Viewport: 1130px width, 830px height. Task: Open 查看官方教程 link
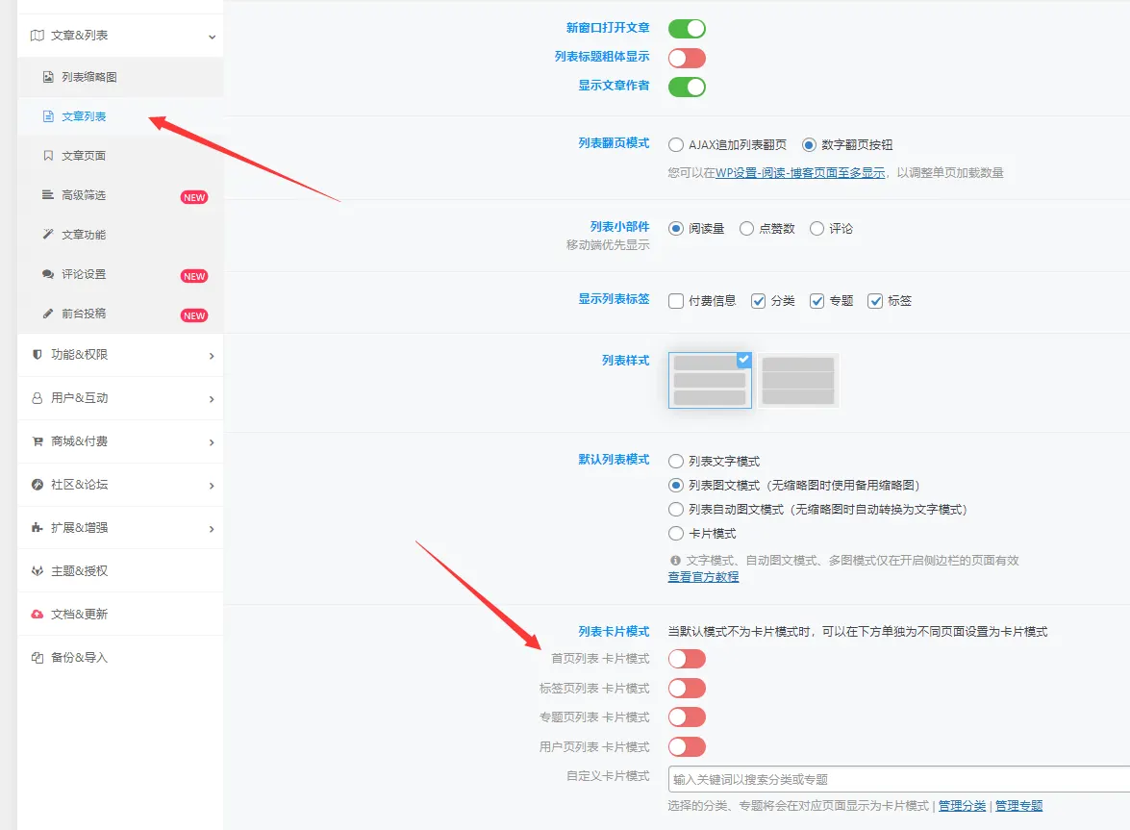click(703, 577)
